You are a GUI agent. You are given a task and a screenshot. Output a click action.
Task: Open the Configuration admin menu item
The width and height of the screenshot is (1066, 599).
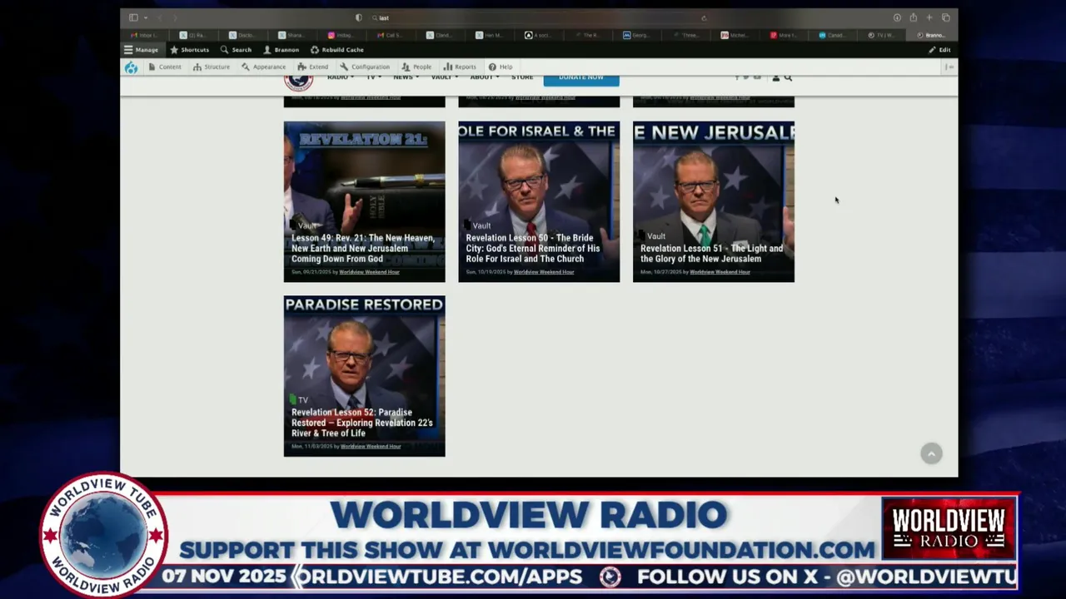(365, 67)
